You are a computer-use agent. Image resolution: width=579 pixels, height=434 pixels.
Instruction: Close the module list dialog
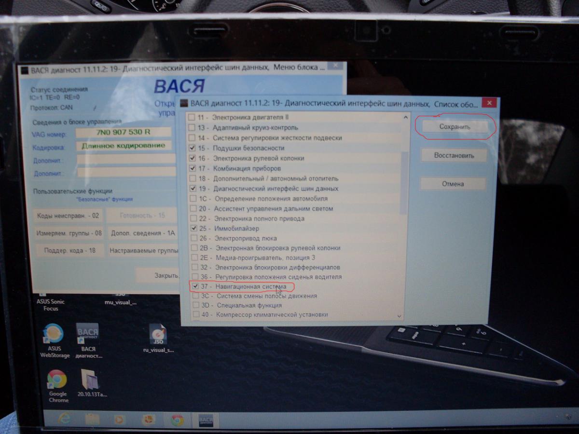(x=489, y=103)
